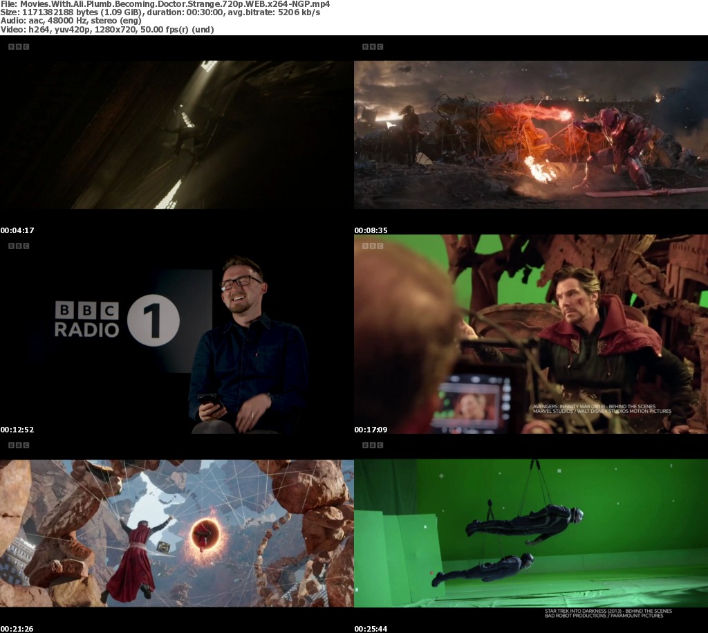Click the 00:25:44 timestamp label
This screenshot has height=633, width=708.
(x=371, y=629)
